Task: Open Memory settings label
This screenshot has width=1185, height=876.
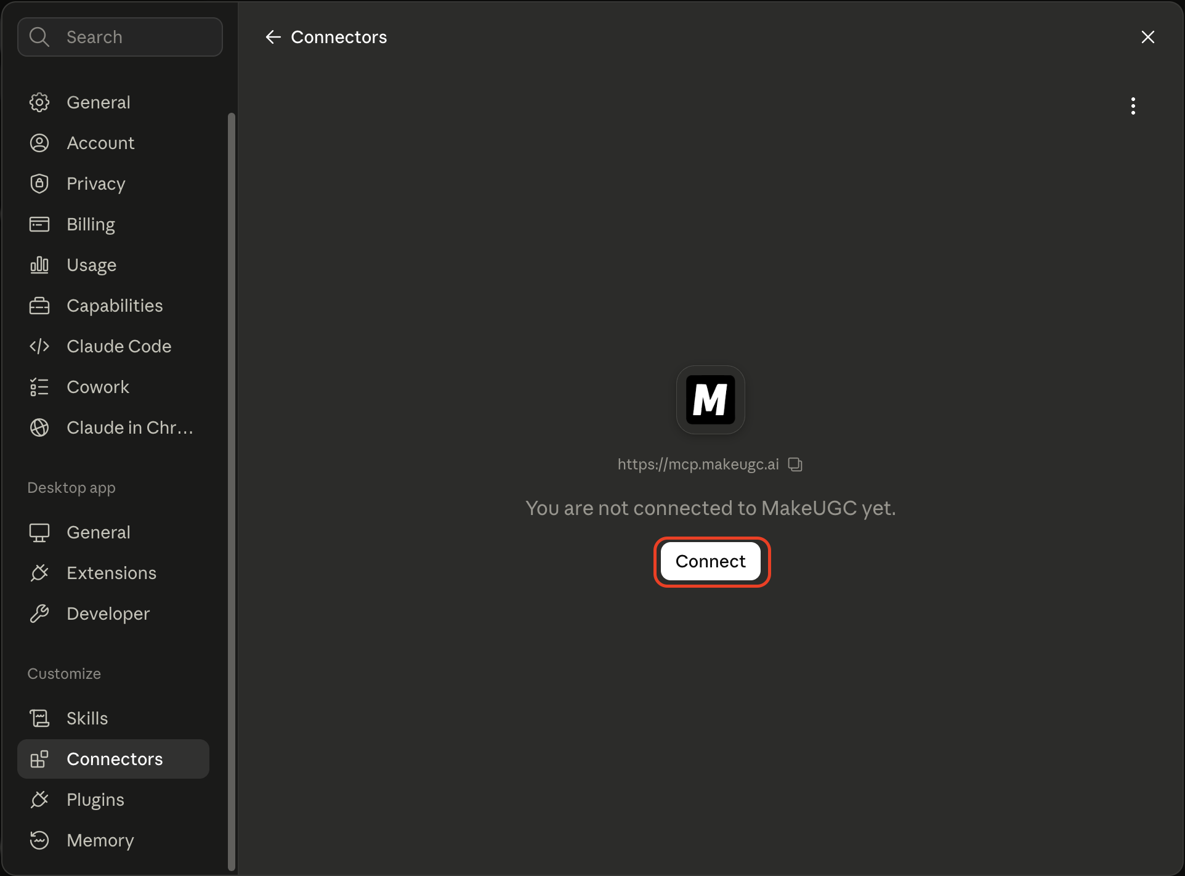Action: click(100, 840)
